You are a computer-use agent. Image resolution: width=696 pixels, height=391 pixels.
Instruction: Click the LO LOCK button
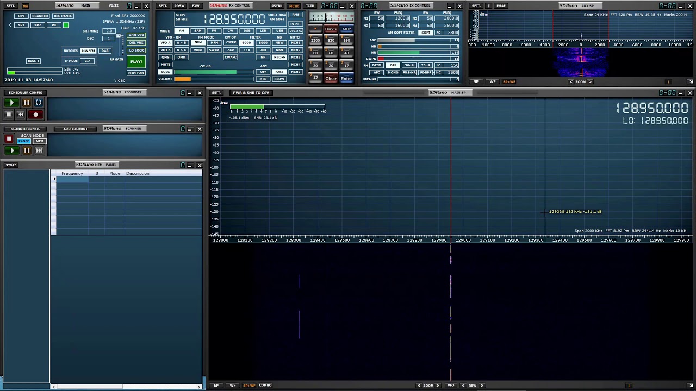pyautogui.click(x=136, y=51)
